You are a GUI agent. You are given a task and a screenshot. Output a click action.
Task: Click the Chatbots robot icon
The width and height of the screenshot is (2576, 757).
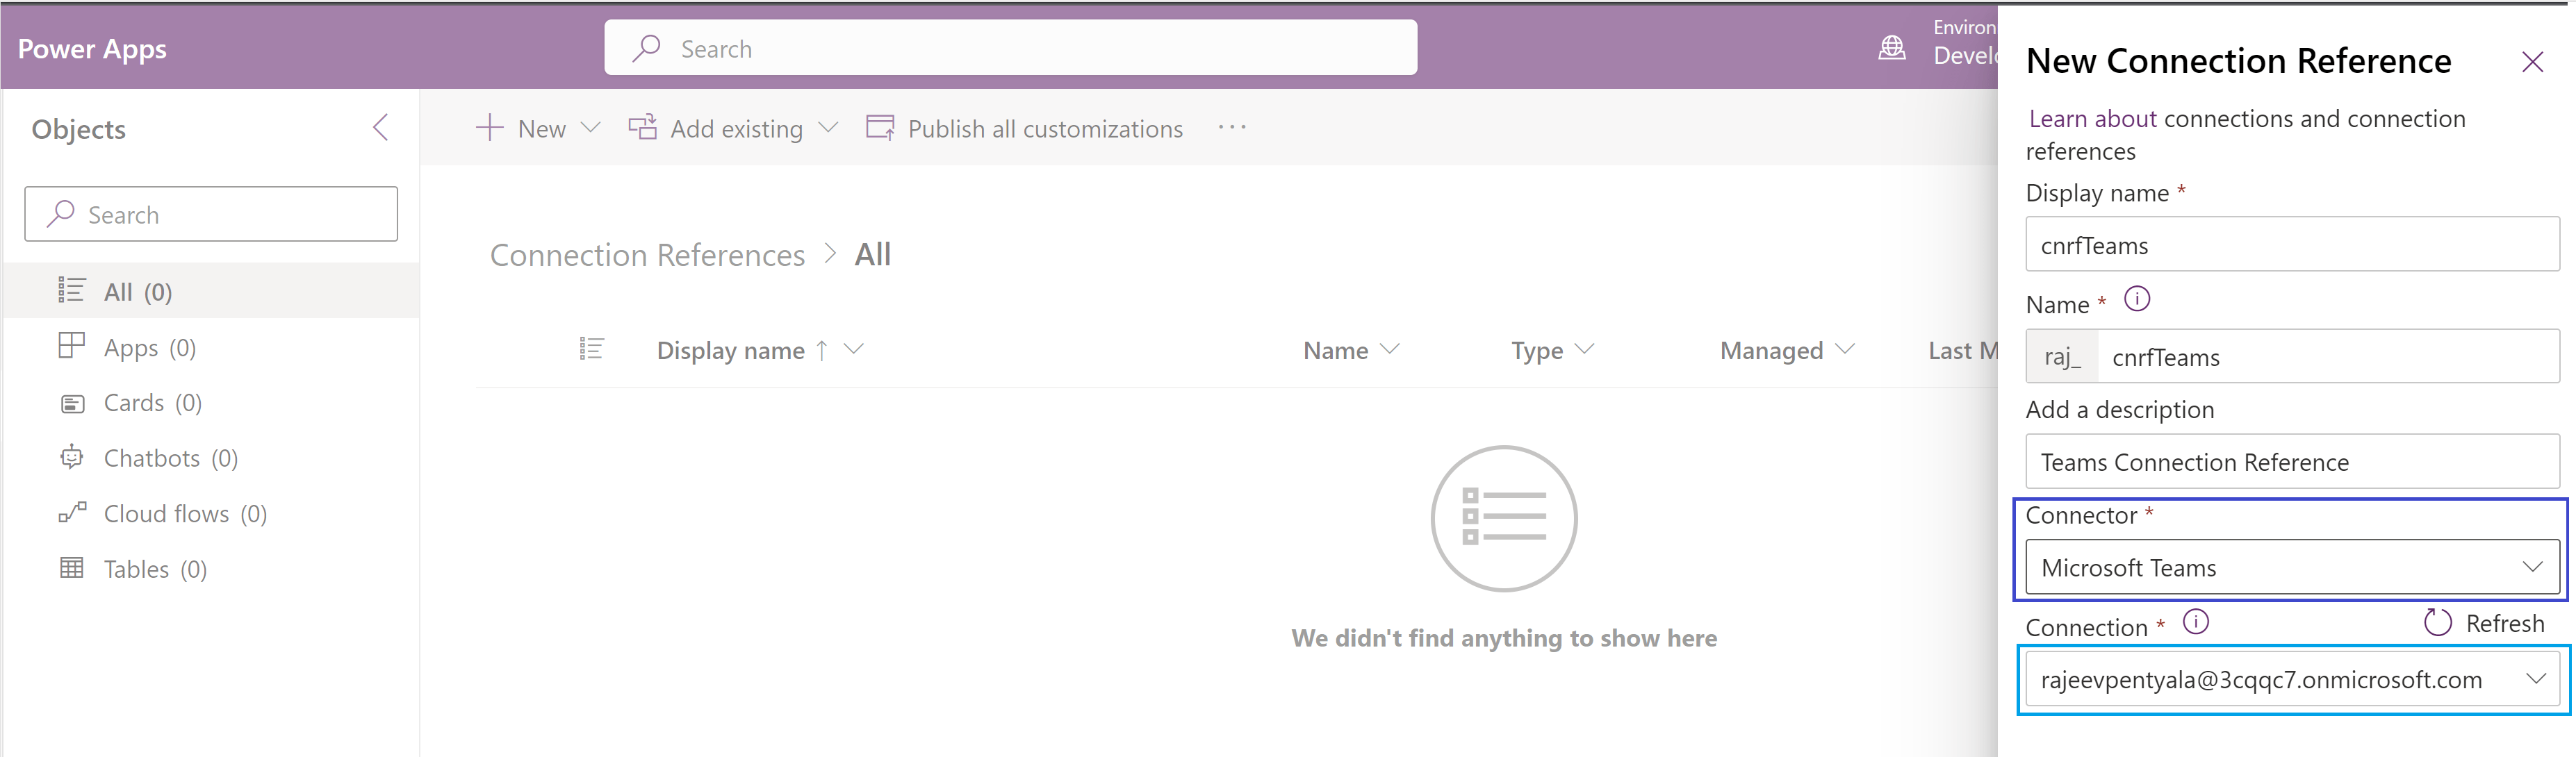pos(71,457)
